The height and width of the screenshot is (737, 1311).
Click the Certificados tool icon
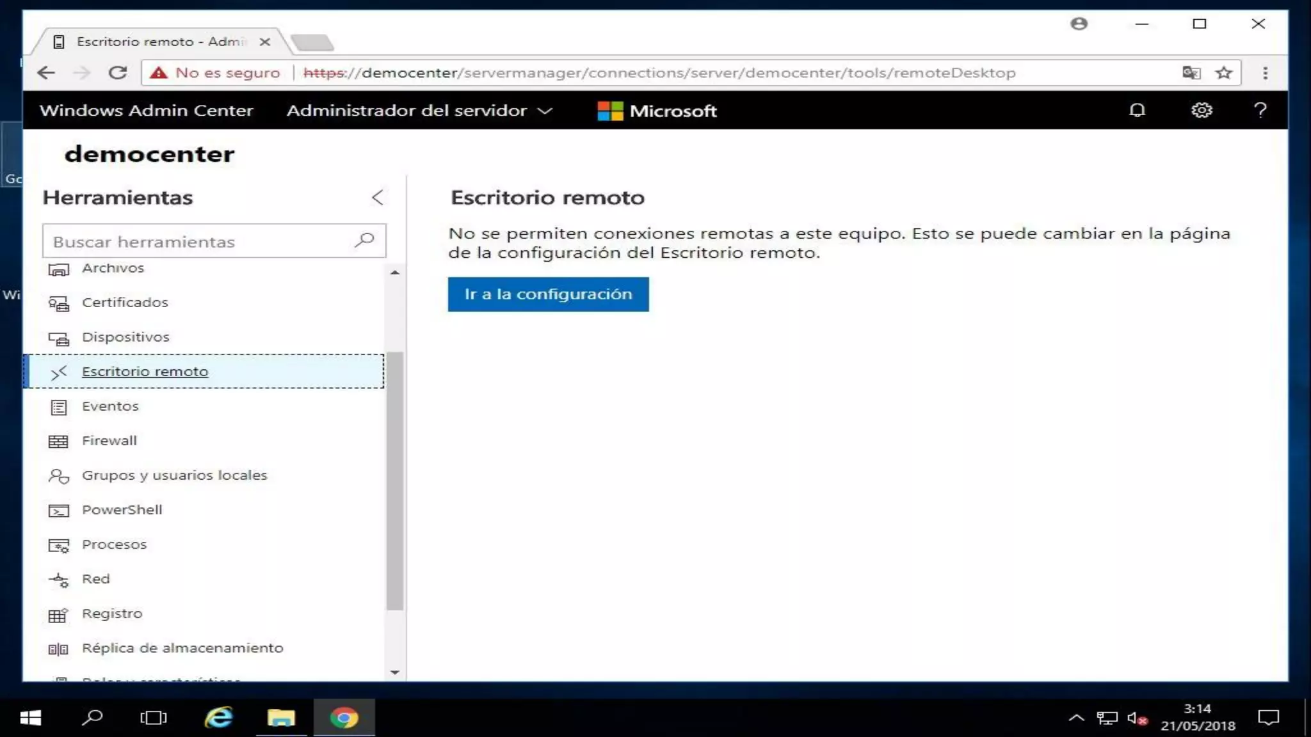coord(58,303)
